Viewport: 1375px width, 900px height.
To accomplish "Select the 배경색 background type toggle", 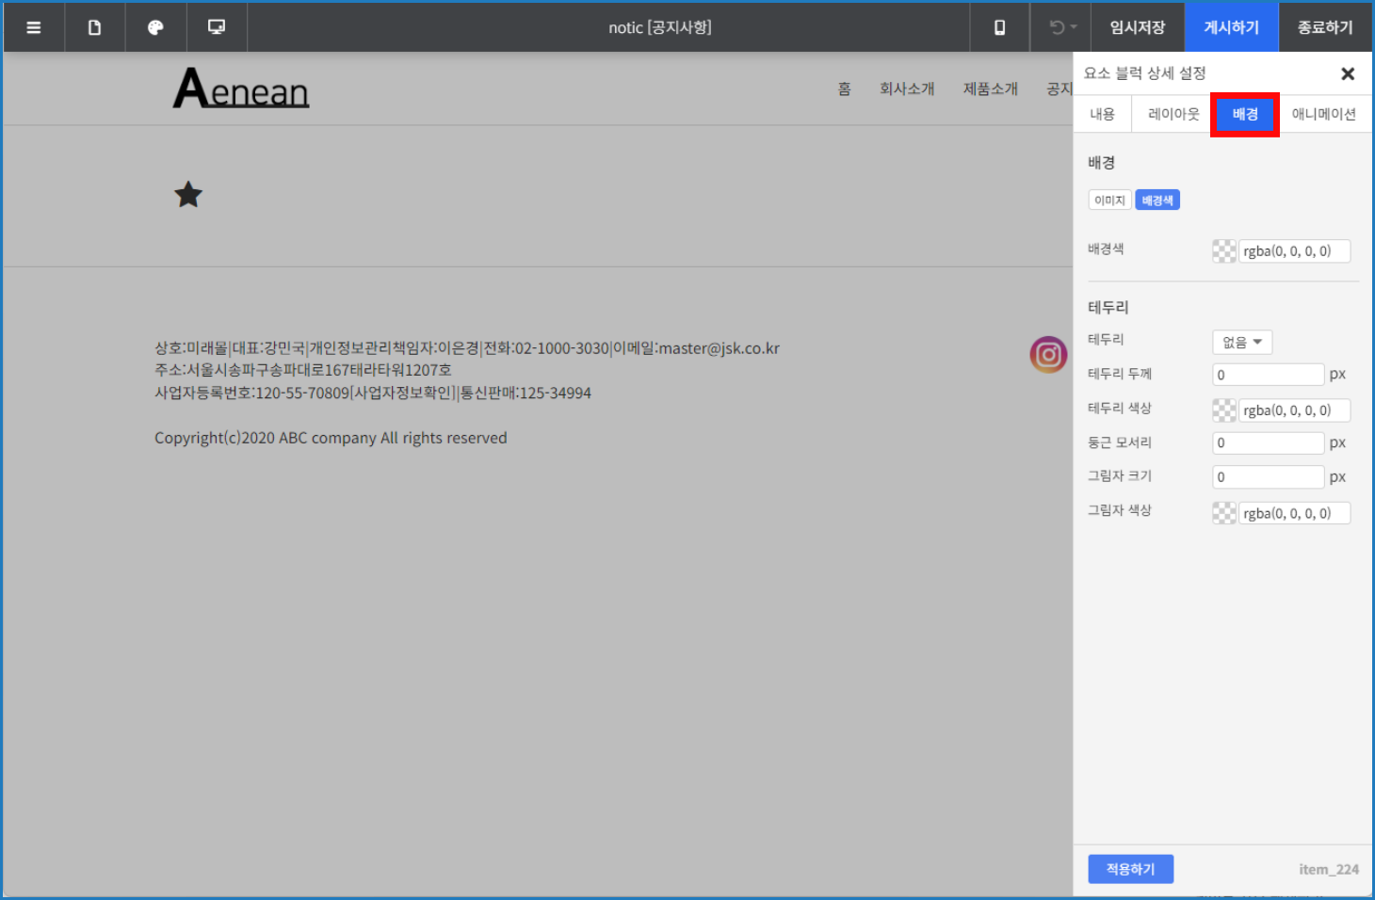I will pos(1157,201).
